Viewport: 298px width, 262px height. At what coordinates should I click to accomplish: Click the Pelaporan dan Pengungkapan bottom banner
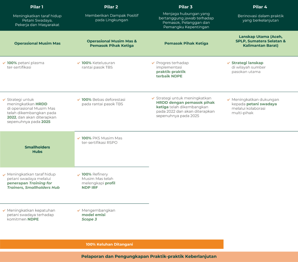click(149, 256)
